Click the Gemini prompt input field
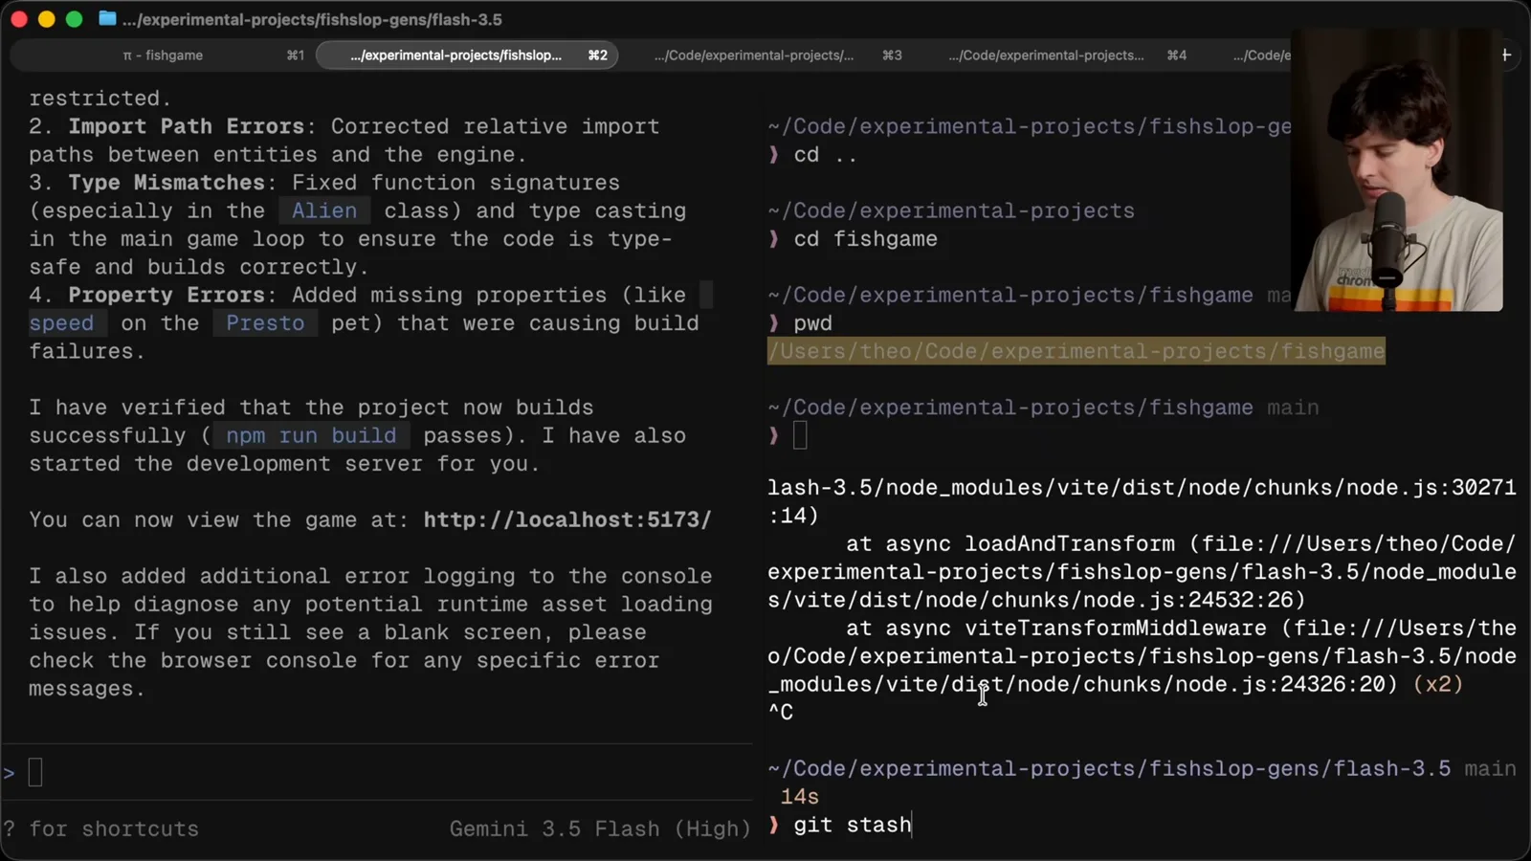The image size is (1531, 861). pyautogui.click(x=378, y=772)
